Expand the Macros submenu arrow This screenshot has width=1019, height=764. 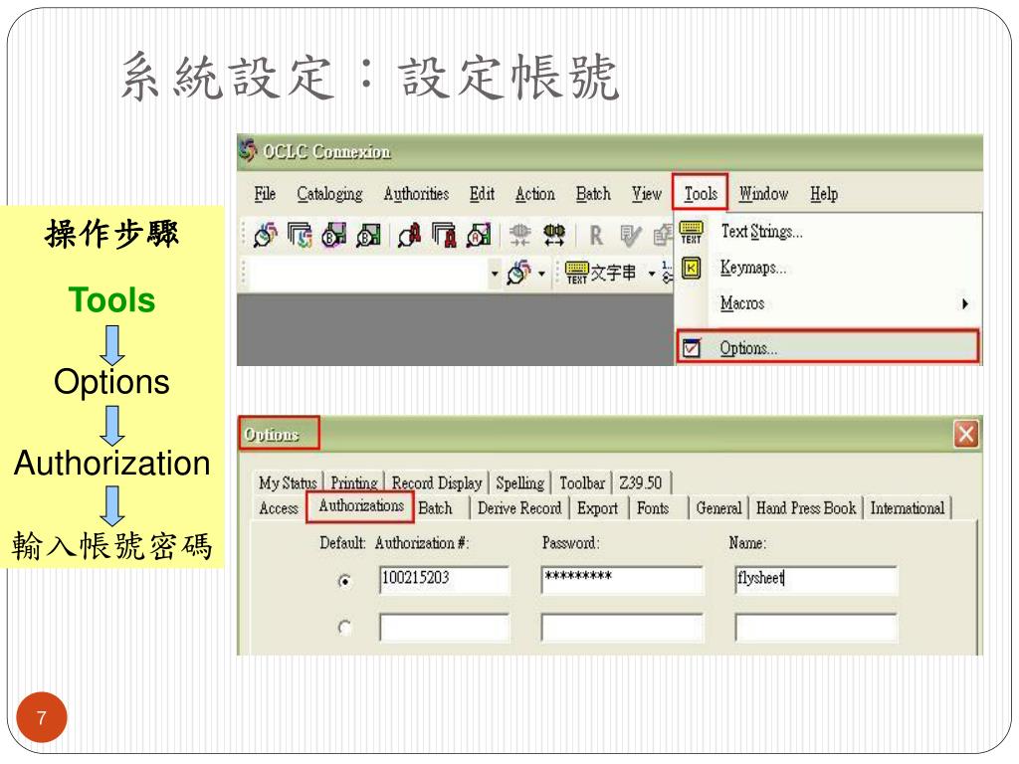click(965, 303)
